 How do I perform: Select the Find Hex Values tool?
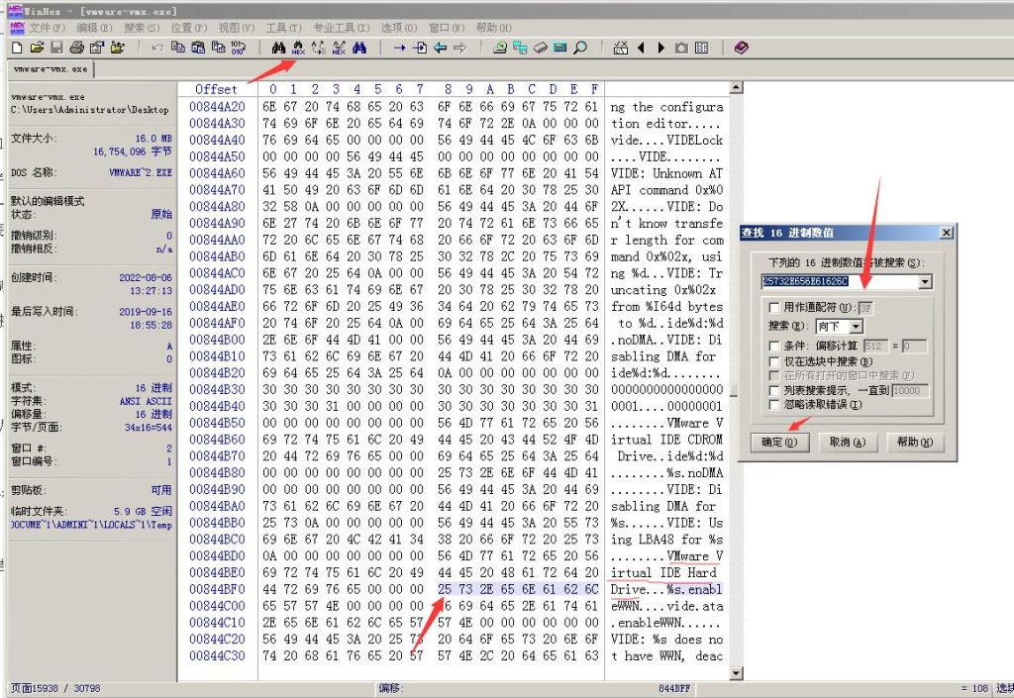pos(297,47)
